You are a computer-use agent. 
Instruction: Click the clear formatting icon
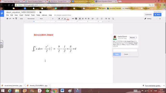[x=113, y=19]
